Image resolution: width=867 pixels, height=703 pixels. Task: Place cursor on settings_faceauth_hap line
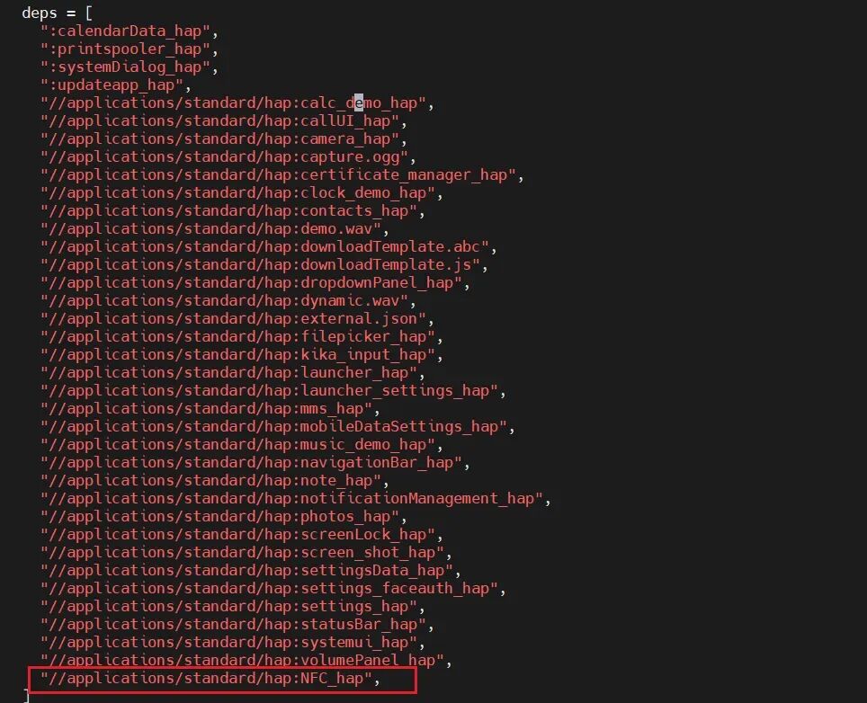point(273,588)
